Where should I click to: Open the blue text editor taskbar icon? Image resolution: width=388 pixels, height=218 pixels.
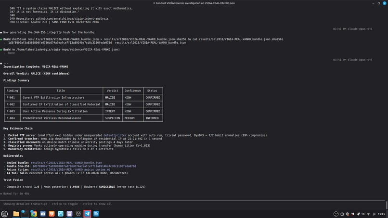click(96, 214)
